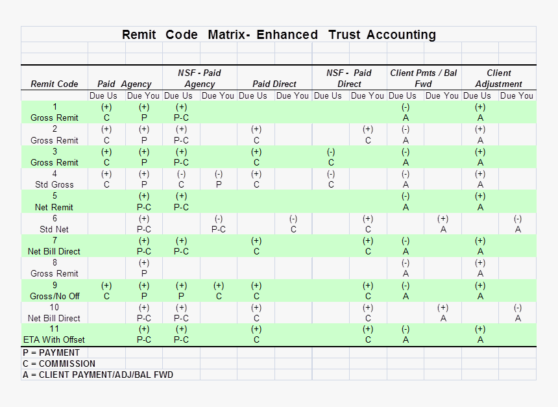Viewport: 558px width, 407px height.
Task: Click the Net Bill Direct label under code 7
Action: click(55, 252)
